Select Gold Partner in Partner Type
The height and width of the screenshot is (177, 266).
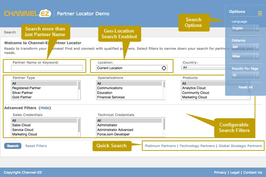pos(44,97)
